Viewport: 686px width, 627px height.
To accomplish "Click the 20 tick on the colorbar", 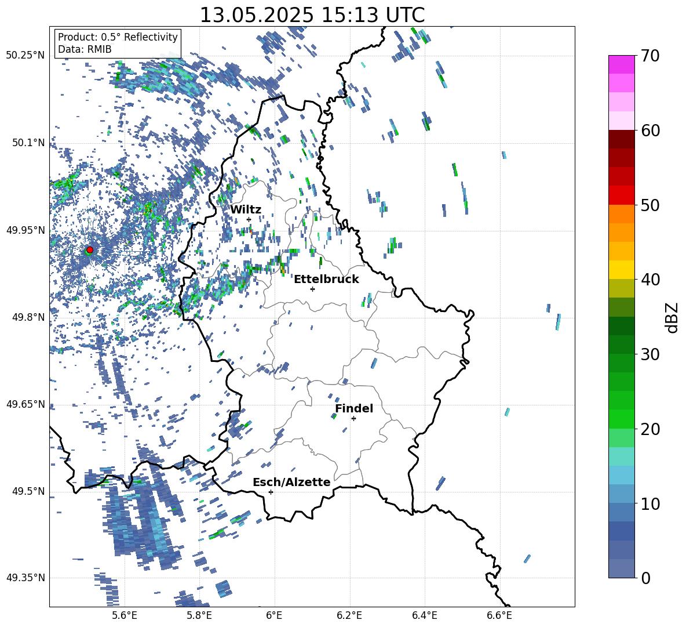I will [650, 429].
